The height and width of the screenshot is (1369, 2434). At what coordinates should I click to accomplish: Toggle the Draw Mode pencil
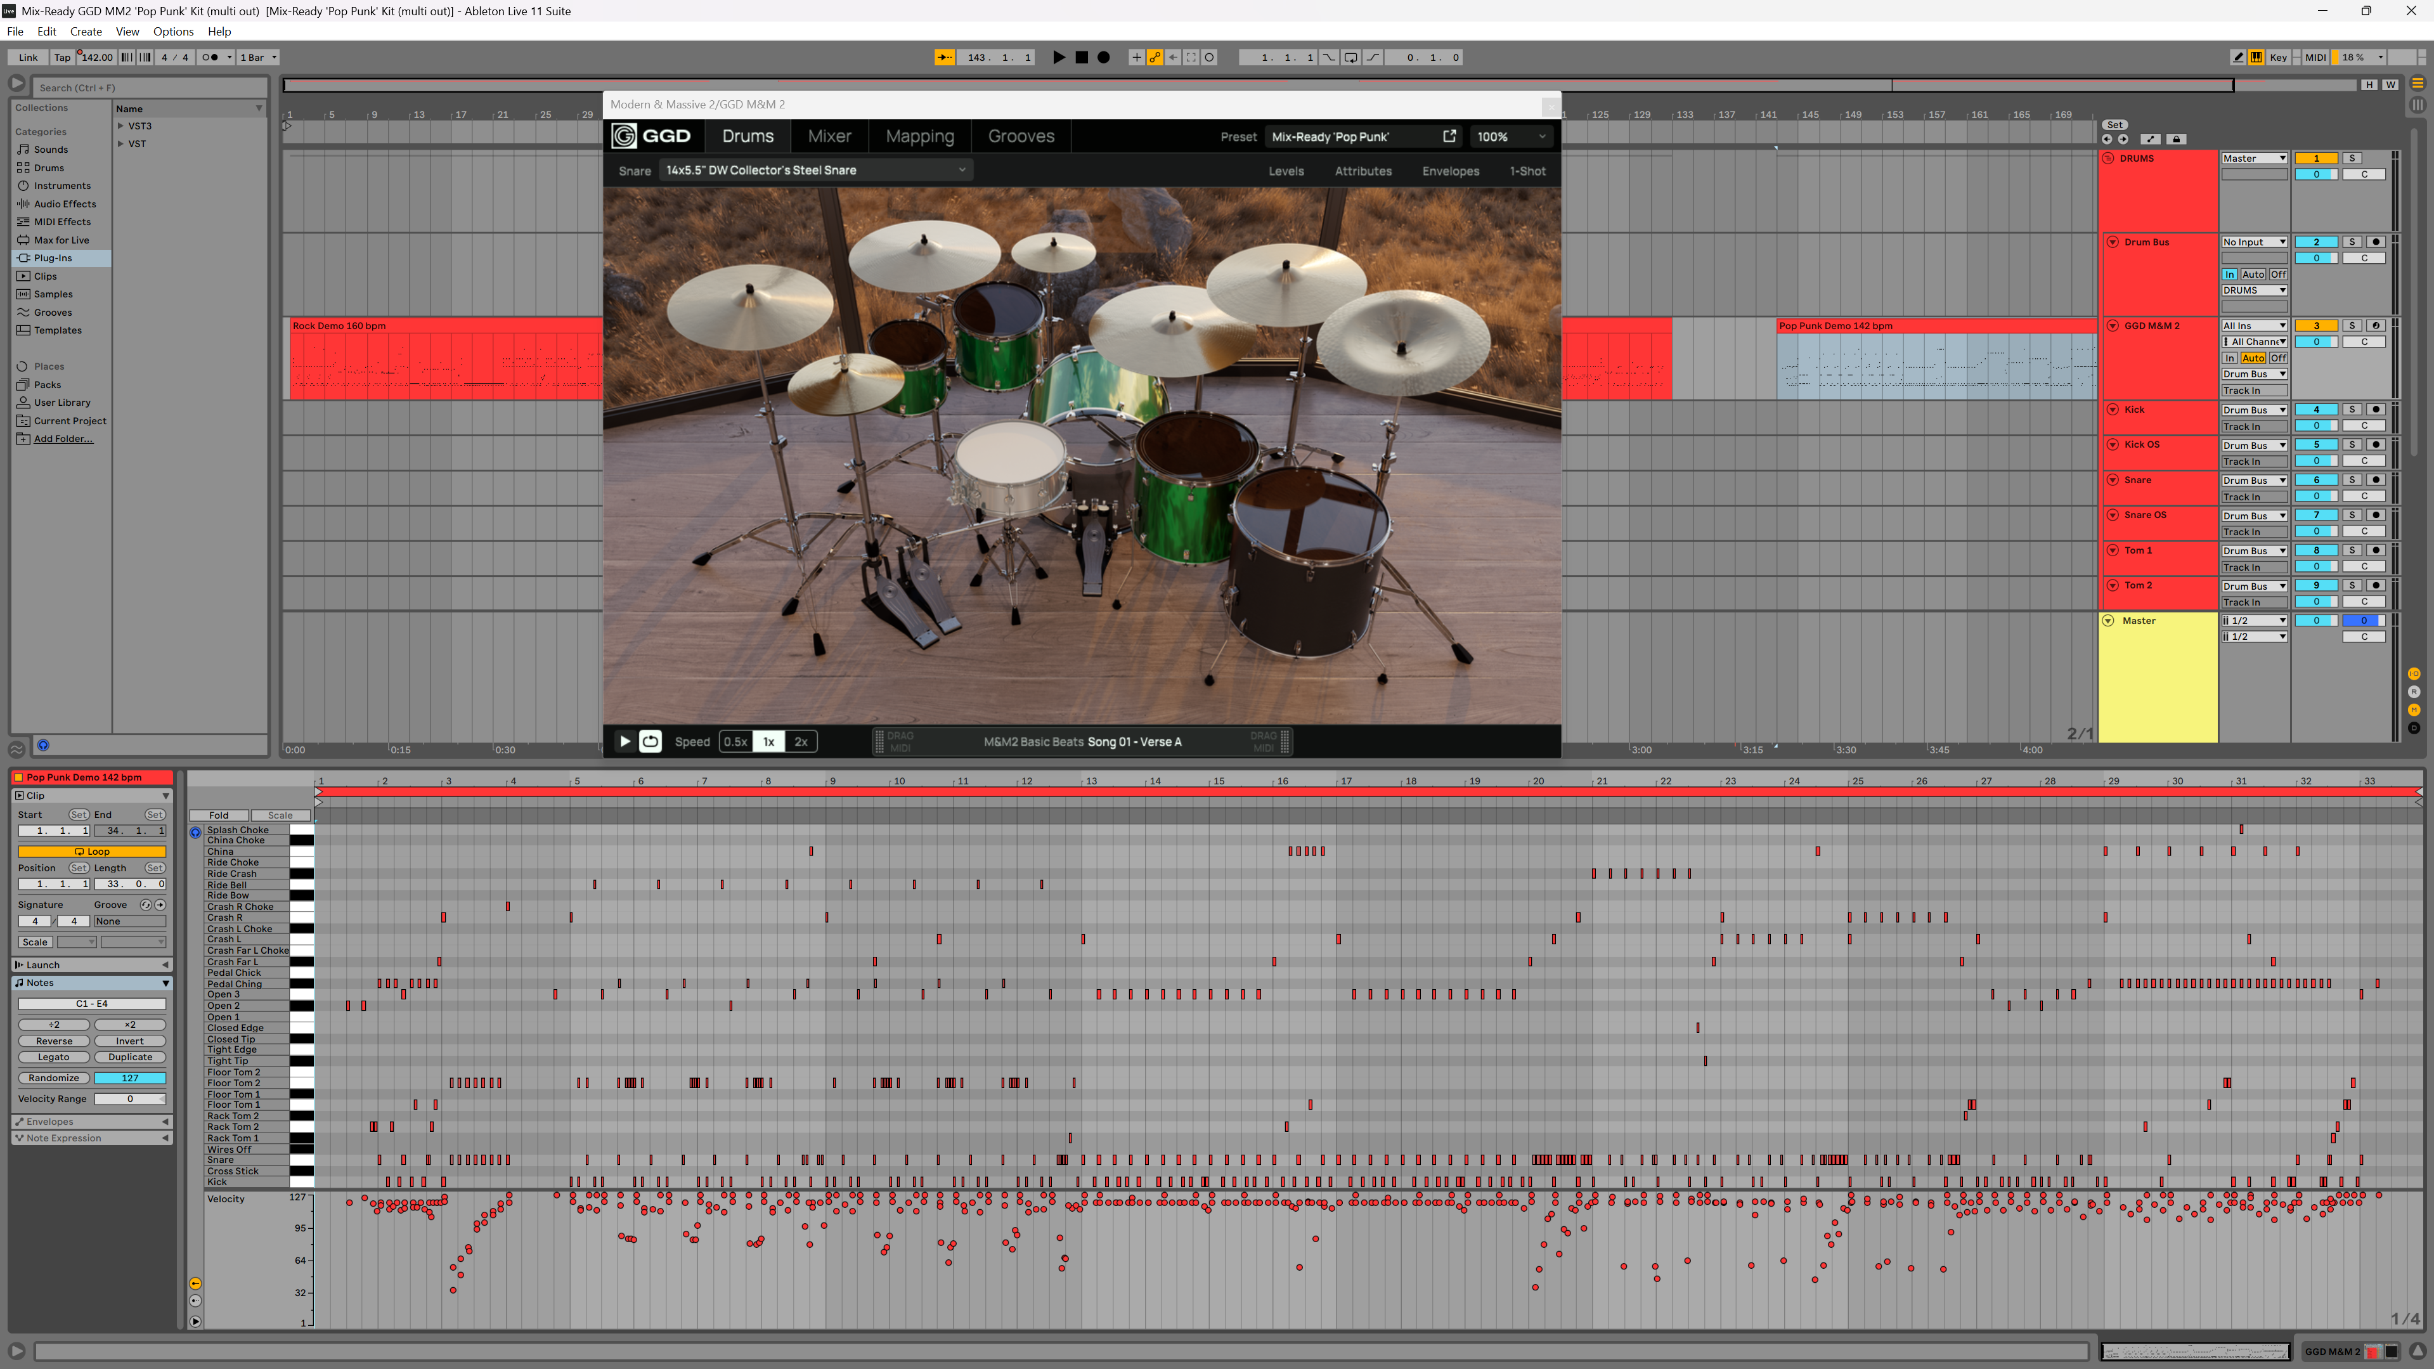point(2237,58)
